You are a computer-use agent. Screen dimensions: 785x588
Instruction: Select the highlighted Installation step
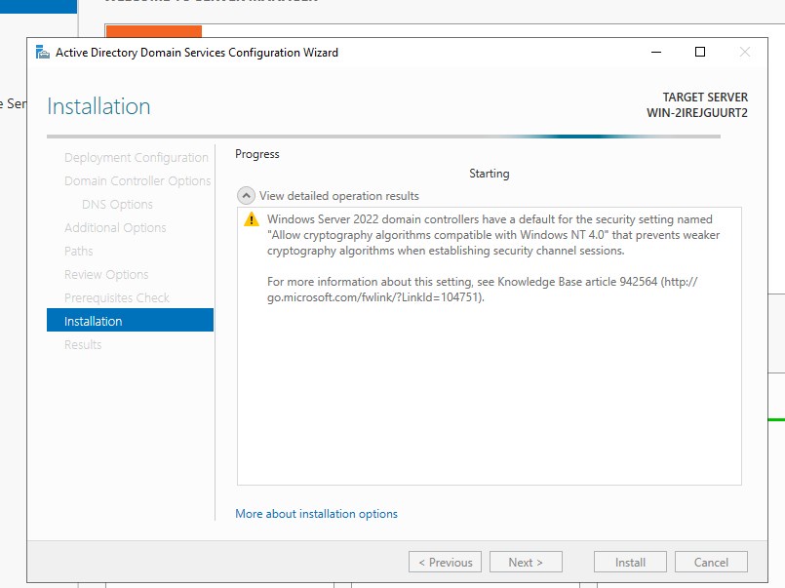[130, 320]
